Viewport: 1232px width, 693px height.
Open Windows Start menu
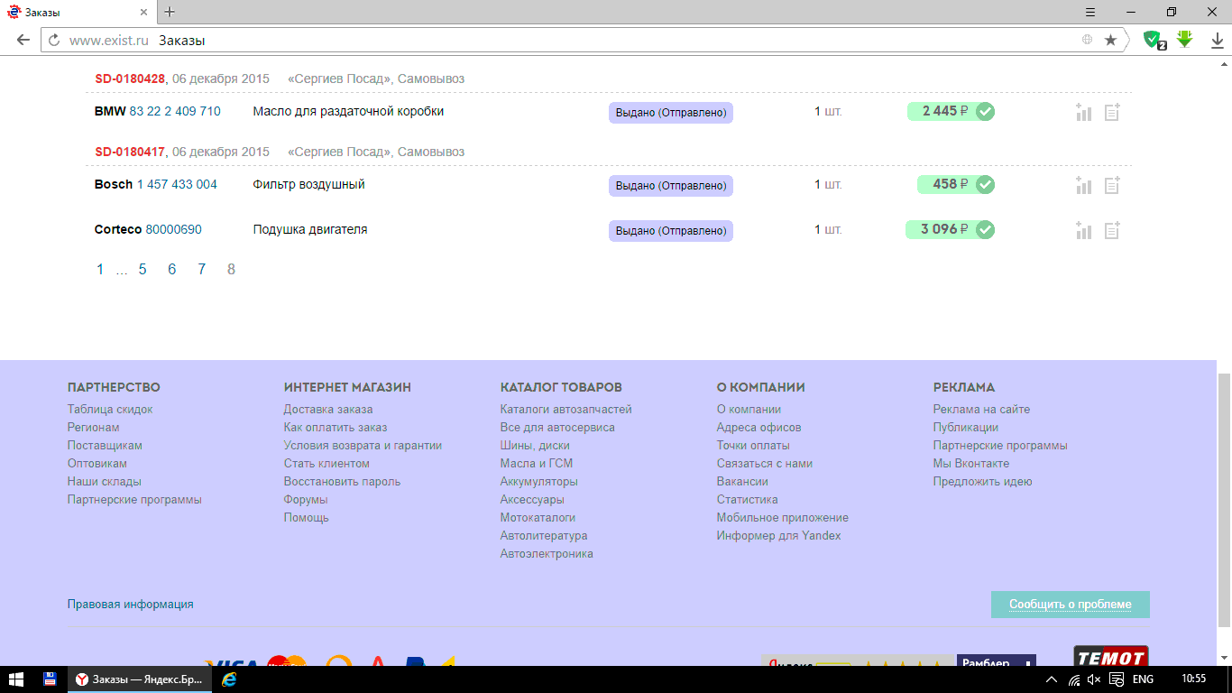(x=16, y=679)
